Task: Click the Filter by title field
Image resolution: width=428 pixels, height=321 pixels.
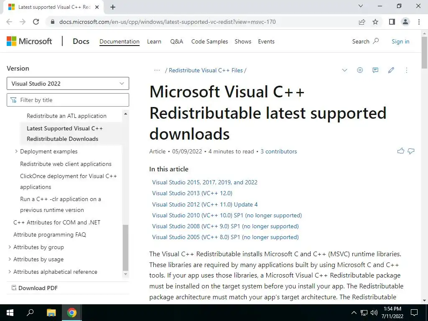Action: point(68,100)
